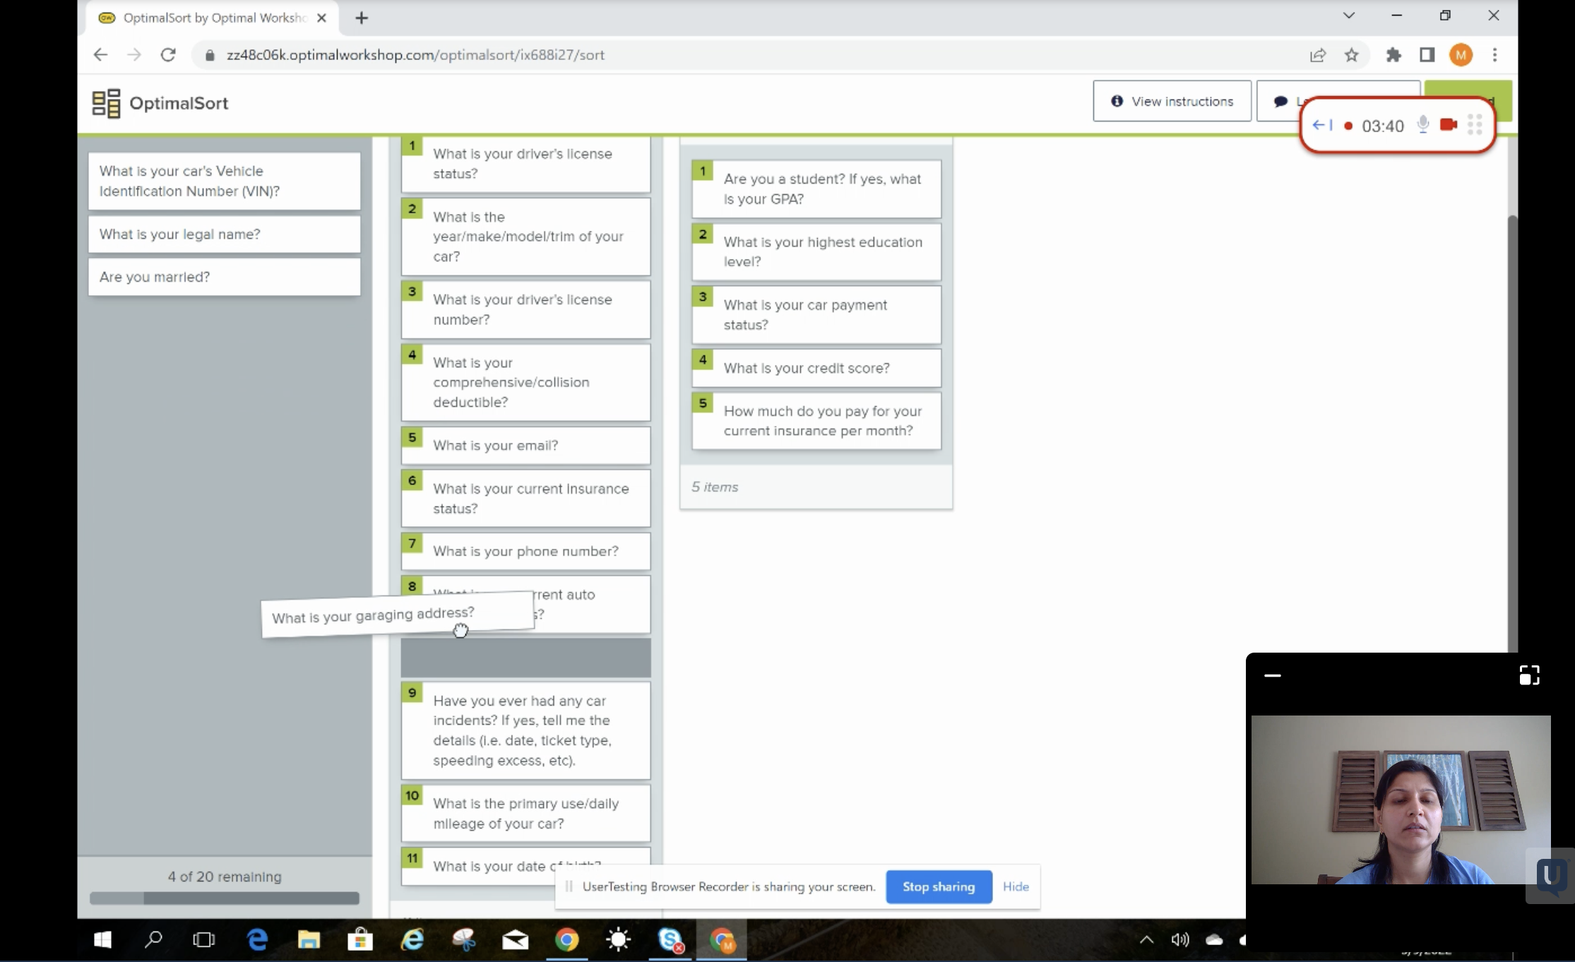Show hidden system tray icons

1146,939
